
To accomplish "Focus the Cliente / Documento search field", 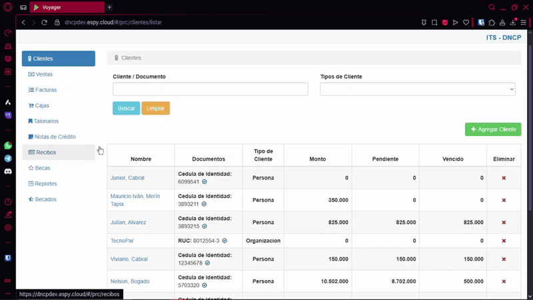I will (x=211, y=89).
